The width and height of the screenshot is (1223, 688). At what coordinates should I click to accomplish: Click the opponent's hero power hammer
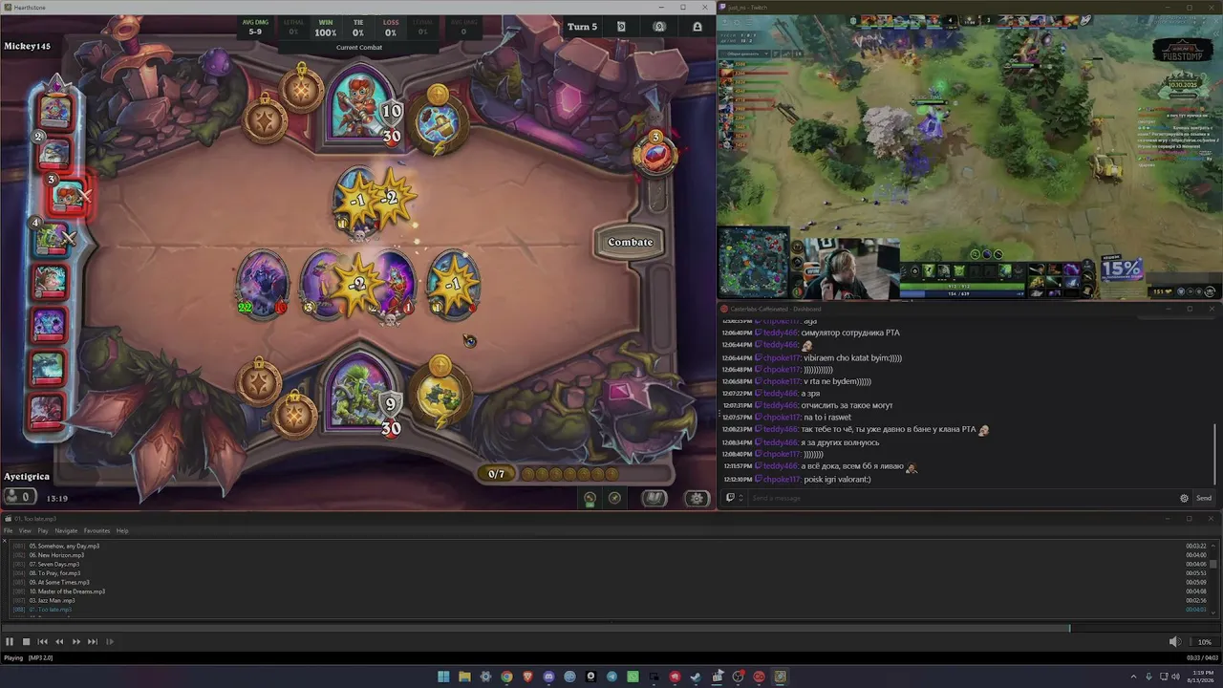440,124
